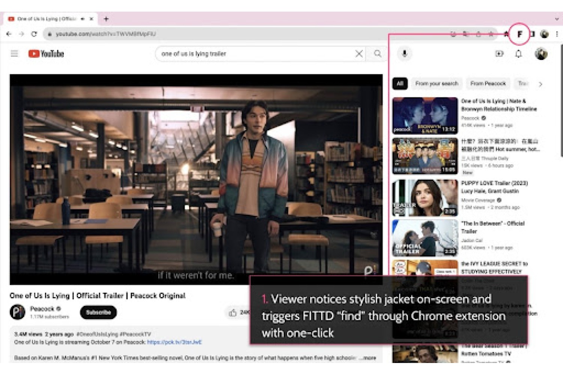563x375 pixels.
Task: Subscribe to the Peacock channel
Action: click(98, 312)
